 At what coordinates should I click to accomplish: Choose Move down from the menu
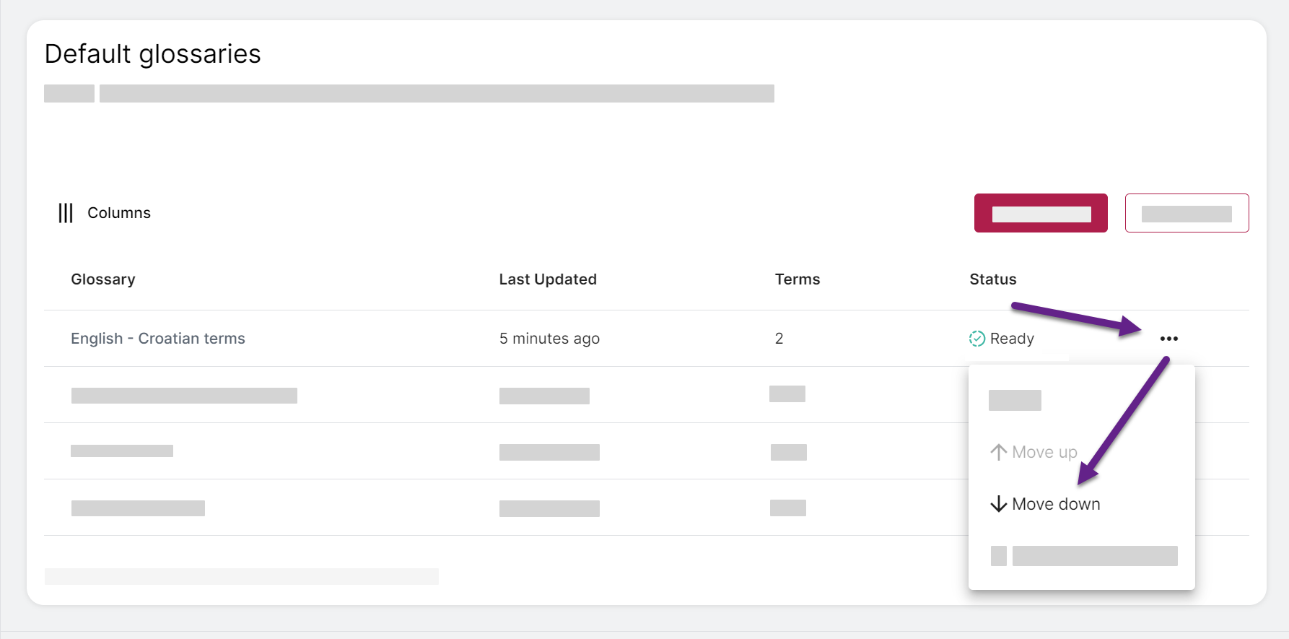pos(1045,504)
